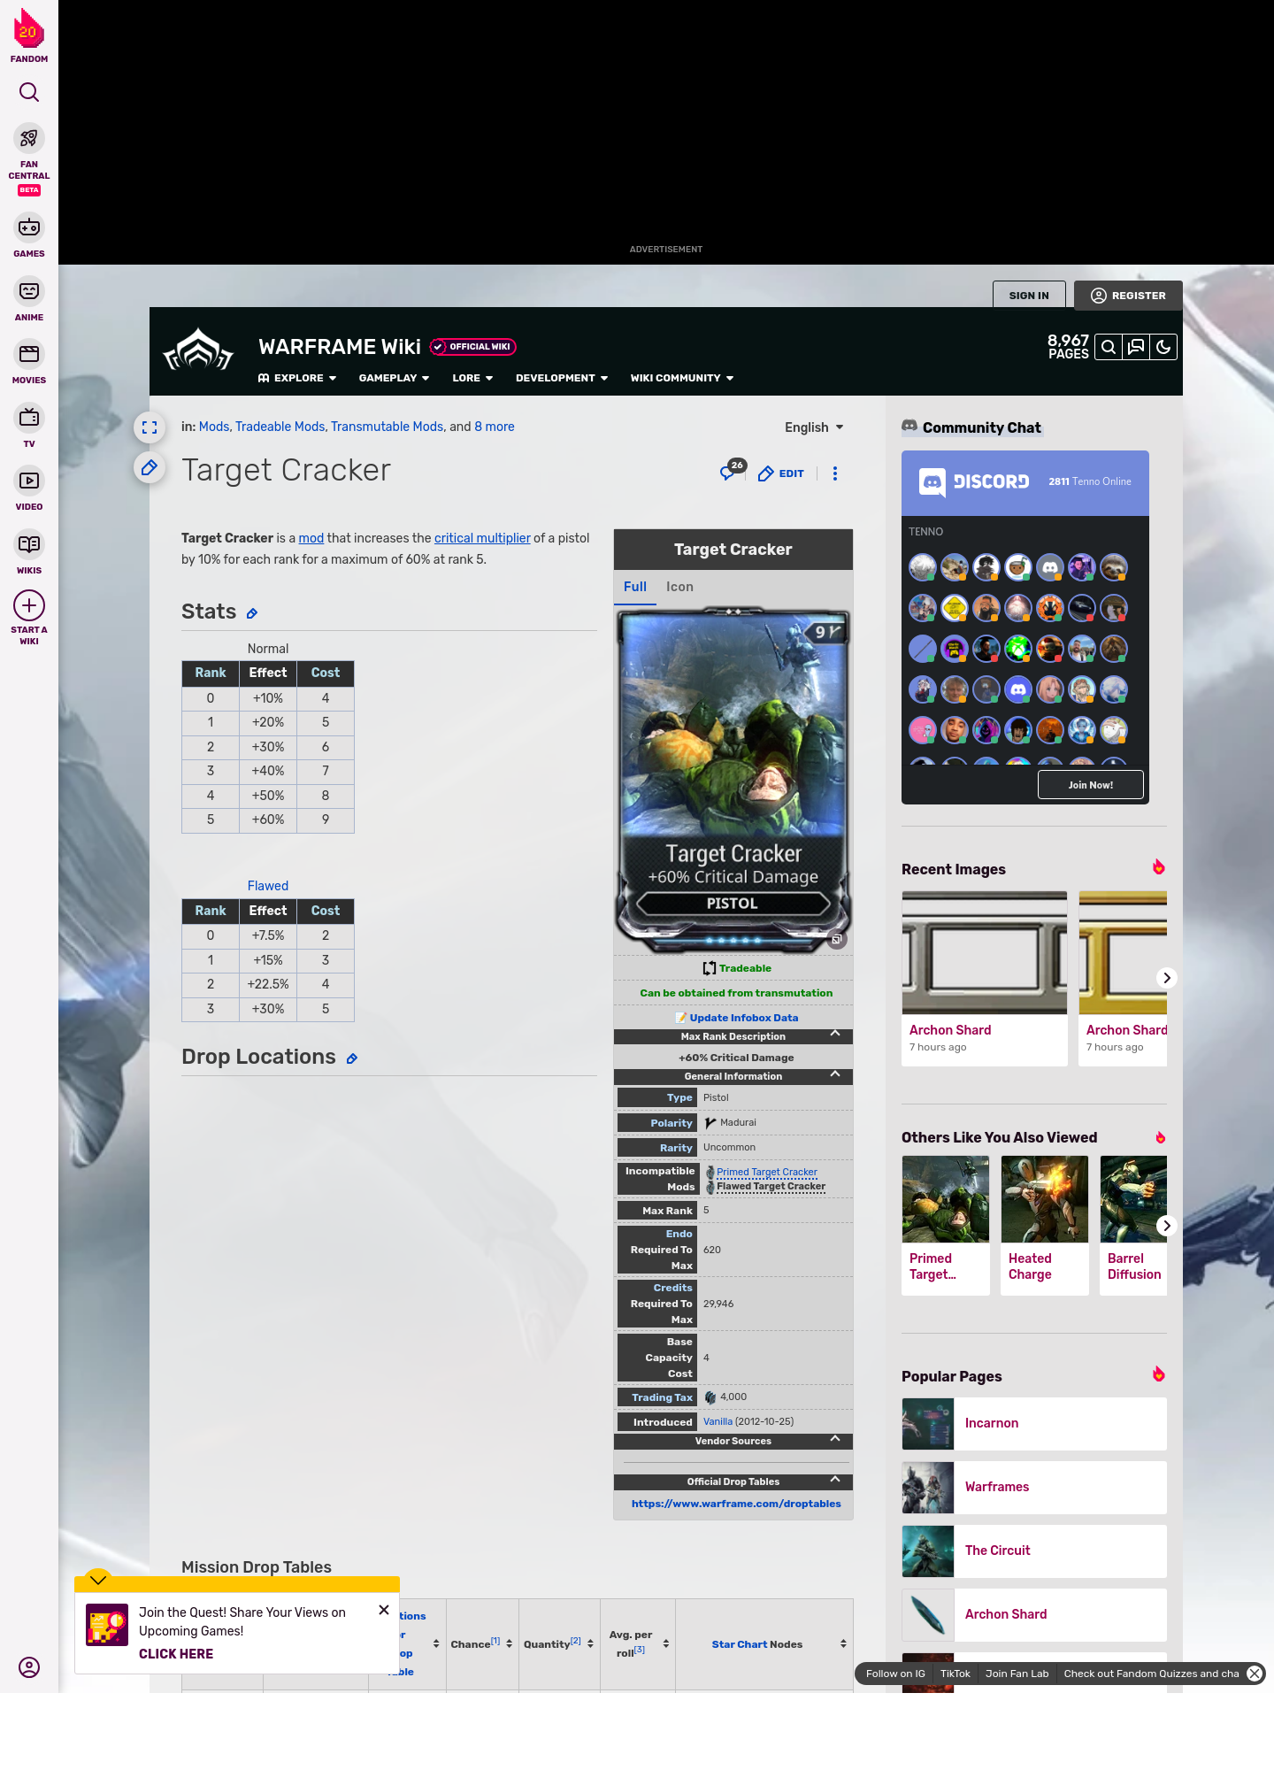Image resolution: width=1274 pixels, height=1770 pixels.
Task: Click the CLICK HERE survey link
Action: [176, 1654]
